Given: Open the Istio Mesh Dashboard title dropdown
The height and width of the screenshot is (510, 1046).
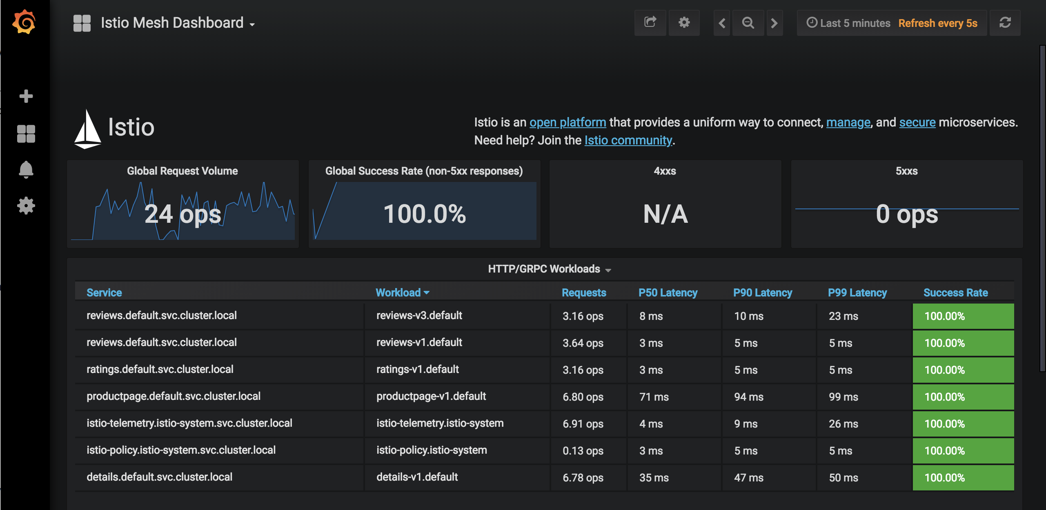Looking at the screenshot, I should [252, 24].
